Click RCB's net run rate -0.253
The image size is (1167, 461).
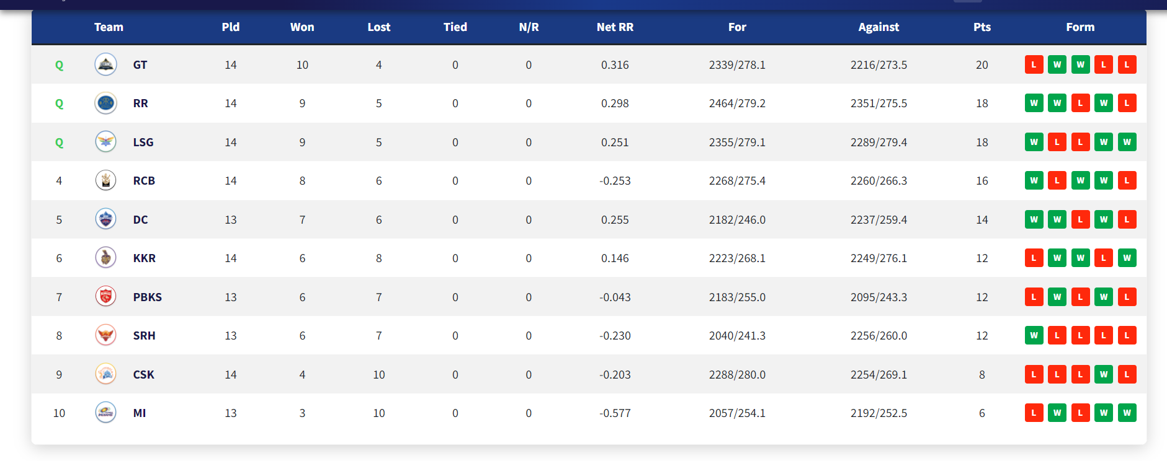point(615,180)
